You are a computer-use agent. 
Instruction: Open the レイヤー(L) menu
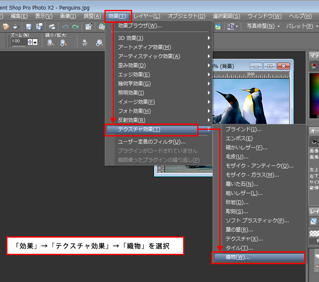pos(147,16)
